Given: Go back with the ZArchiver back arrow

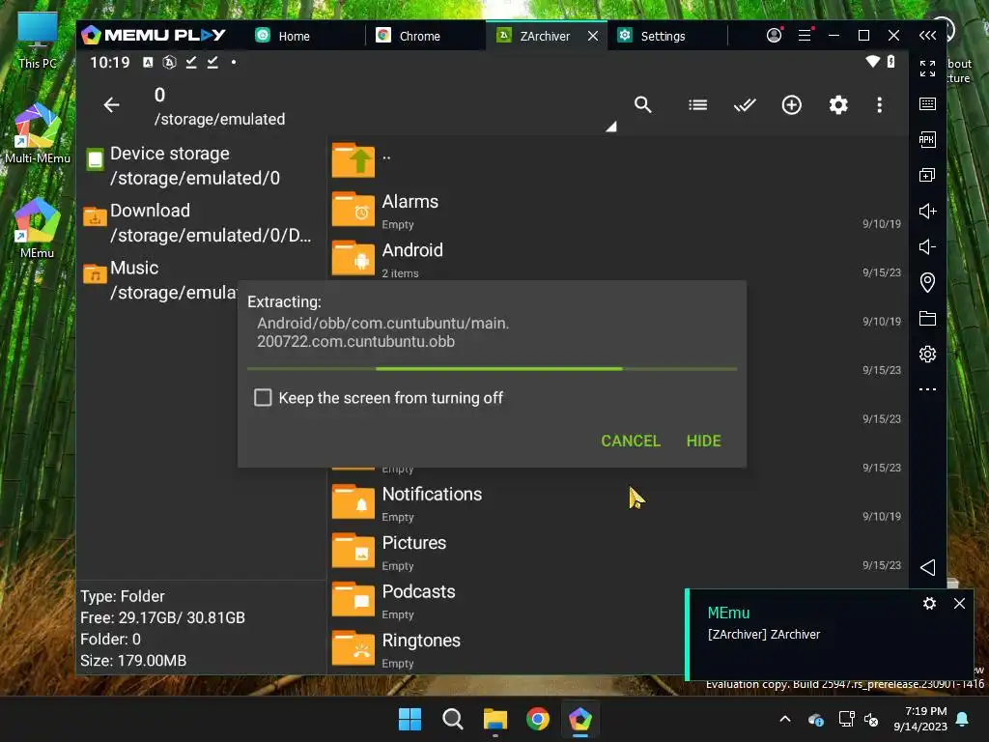Looking at the screenshot, I should [x=112, y=104].
